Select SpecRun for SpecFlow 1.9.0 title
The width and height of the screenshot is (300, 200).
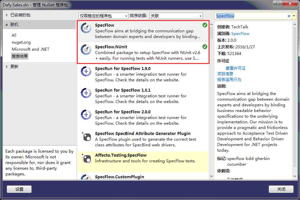123,68
